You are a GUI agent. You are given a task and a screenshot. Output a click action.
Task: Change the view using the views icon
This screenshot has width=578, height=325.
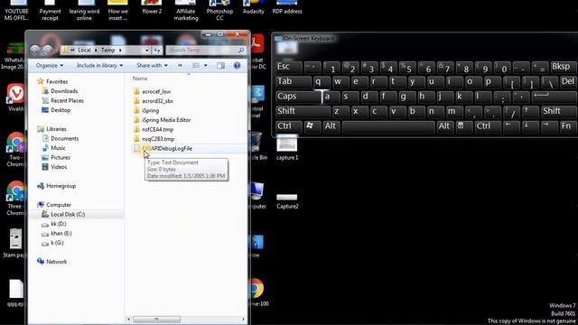tap(196, 66)
